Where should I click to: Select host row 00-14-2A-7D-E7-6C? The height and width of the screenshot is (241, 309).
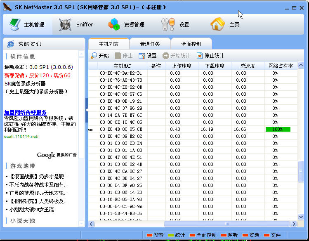coord(193,115)
